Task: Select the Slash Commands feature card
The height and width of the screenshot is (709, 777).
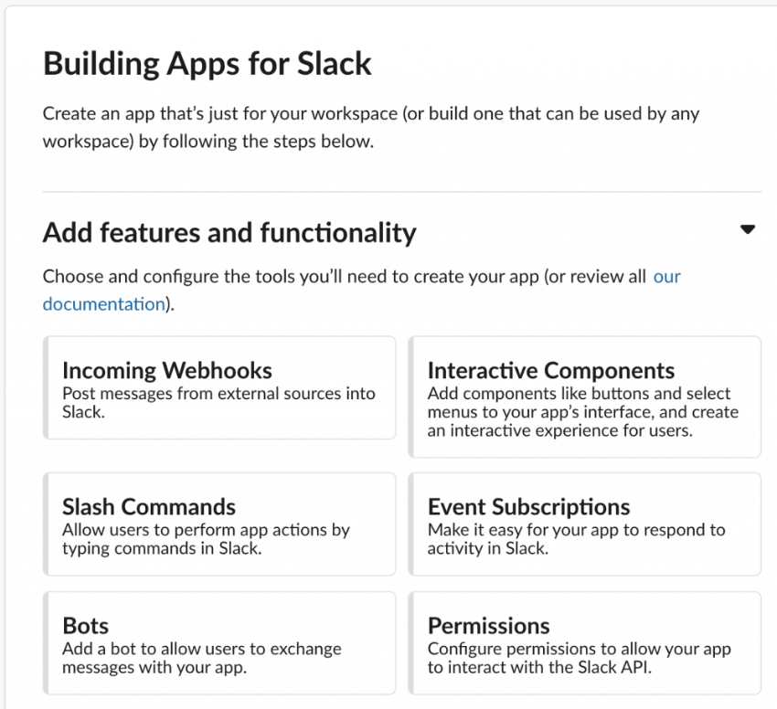Action: [x=219, y=524]
